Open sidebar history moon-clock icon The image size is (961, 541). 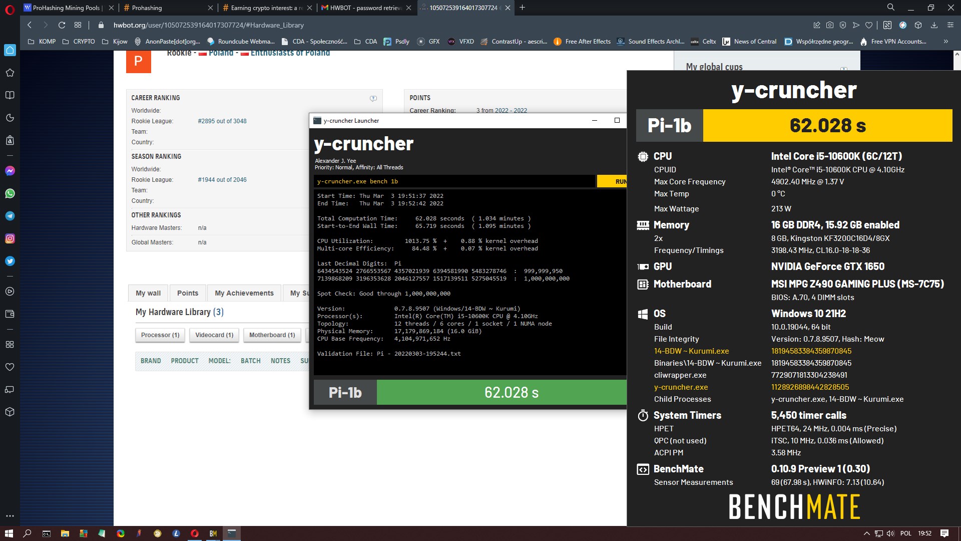(10, 118)
